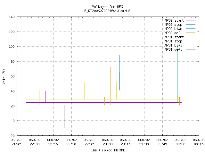Click the x-axis tick '060702 23:45'
The width and height of the screenshot is (205, 153).
(x=162, y=142)
